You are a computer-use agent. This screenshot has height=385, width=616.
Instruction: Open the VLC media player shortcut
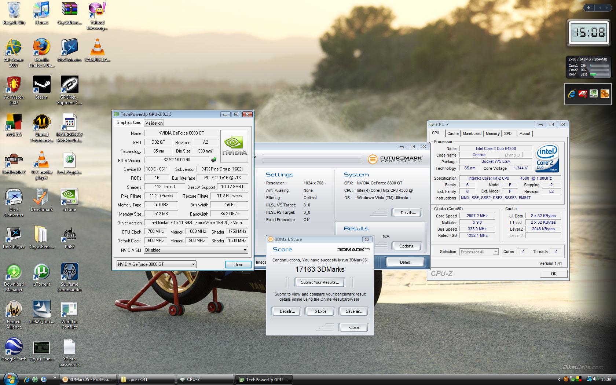[41, 165]
